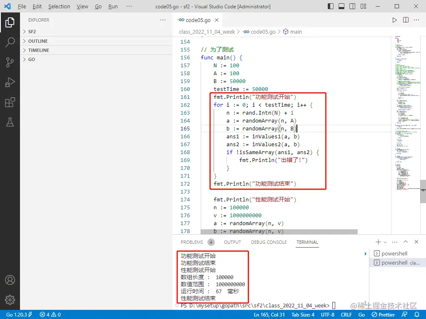Screen dimensions: 426x319
Task: Click the terminal prompt input area
Action: [334, 305]
